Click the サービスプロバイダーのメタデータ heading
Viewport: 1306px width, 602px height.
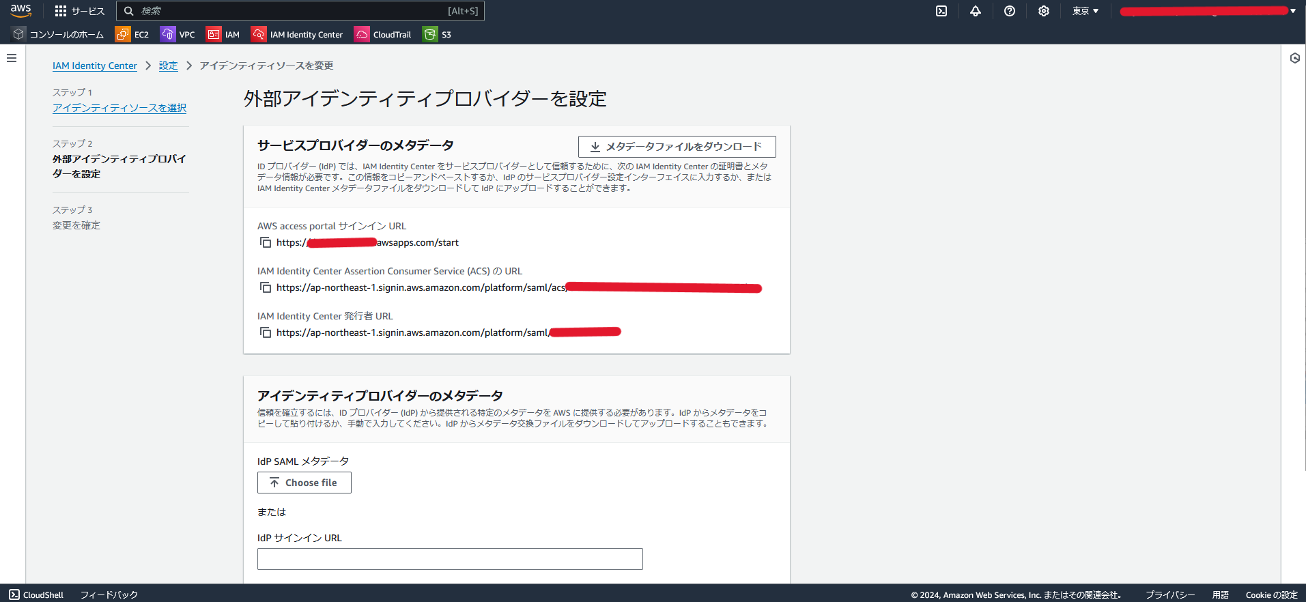pos(356,145)
